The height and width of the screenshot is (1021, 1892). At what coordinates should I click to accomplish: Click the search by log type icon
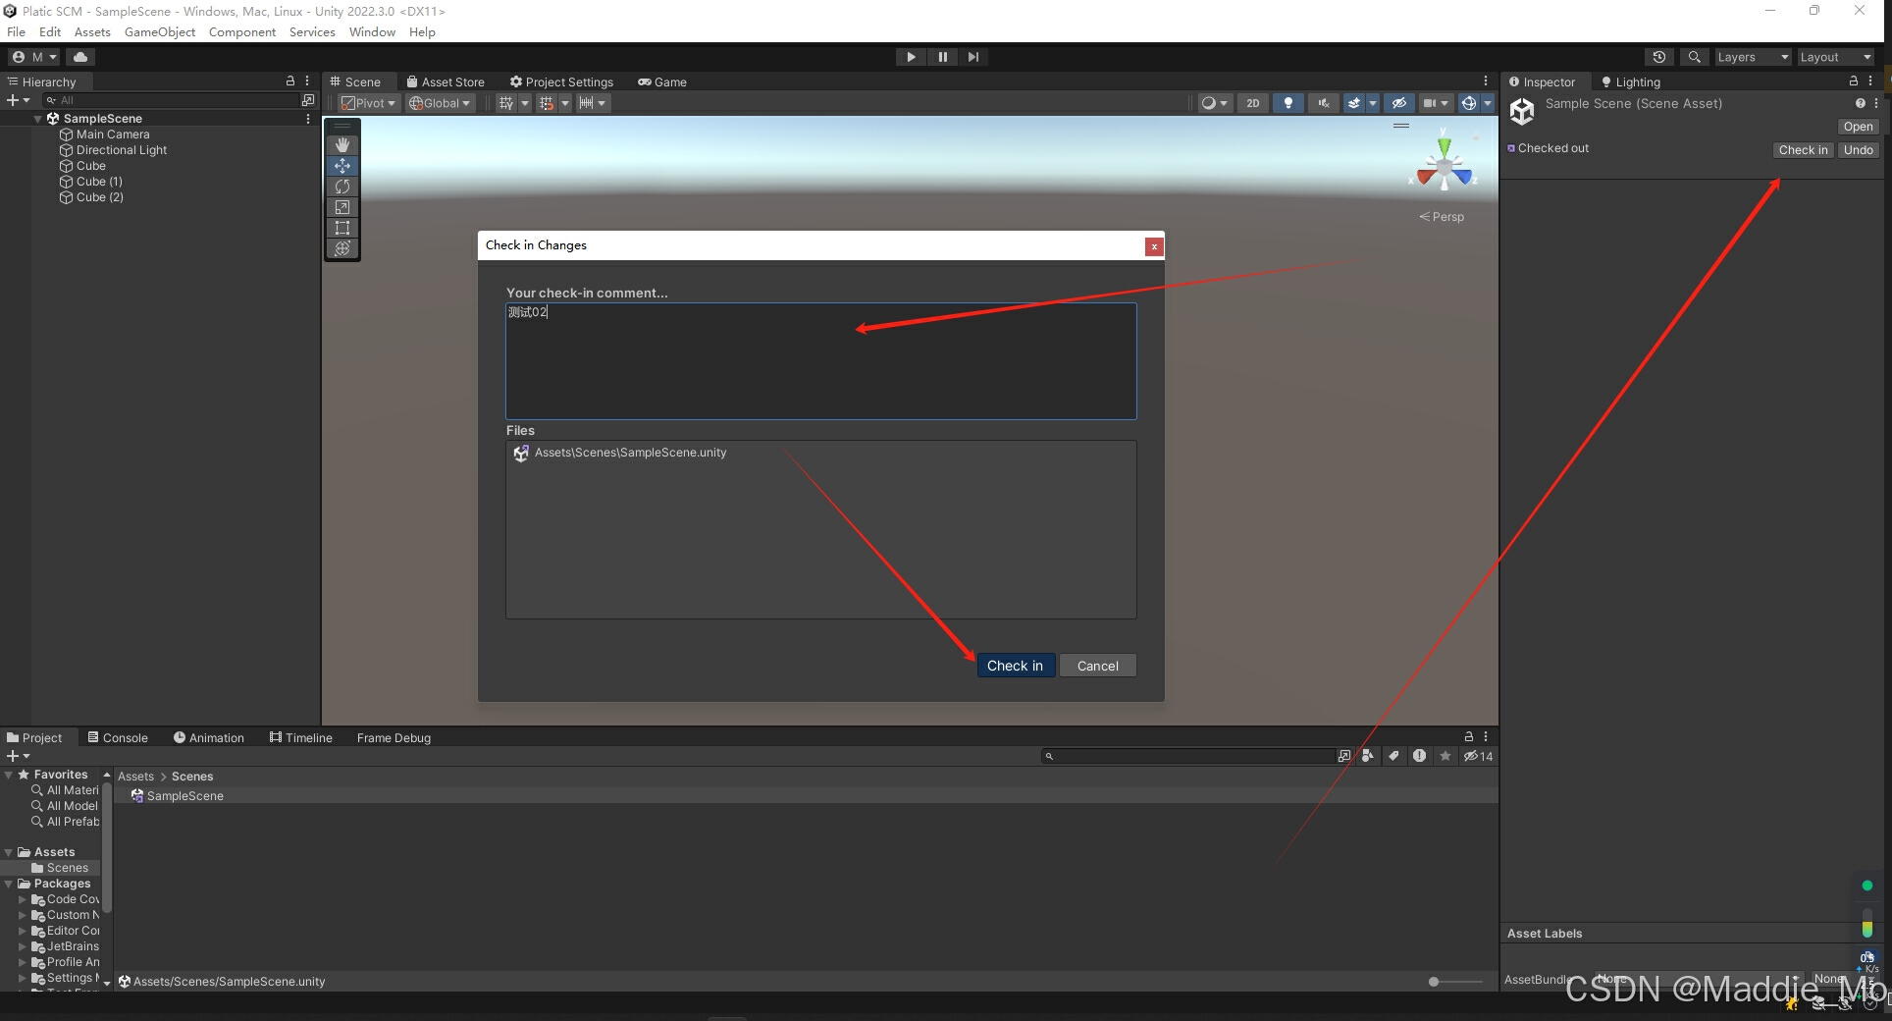click(x=1419, y=756)
